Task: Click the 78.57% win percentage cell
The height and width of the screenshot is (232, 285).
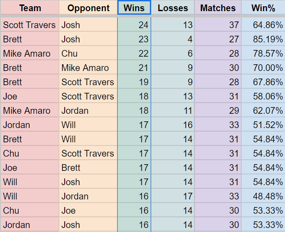Action: (263, 53)
